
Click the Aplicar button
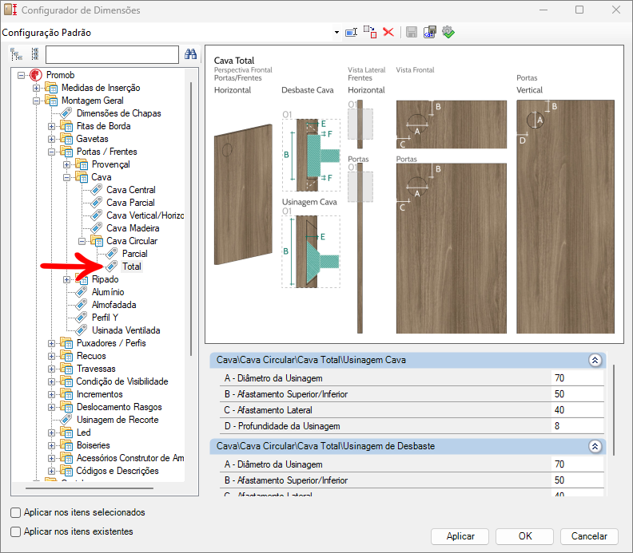pos(460,536)
